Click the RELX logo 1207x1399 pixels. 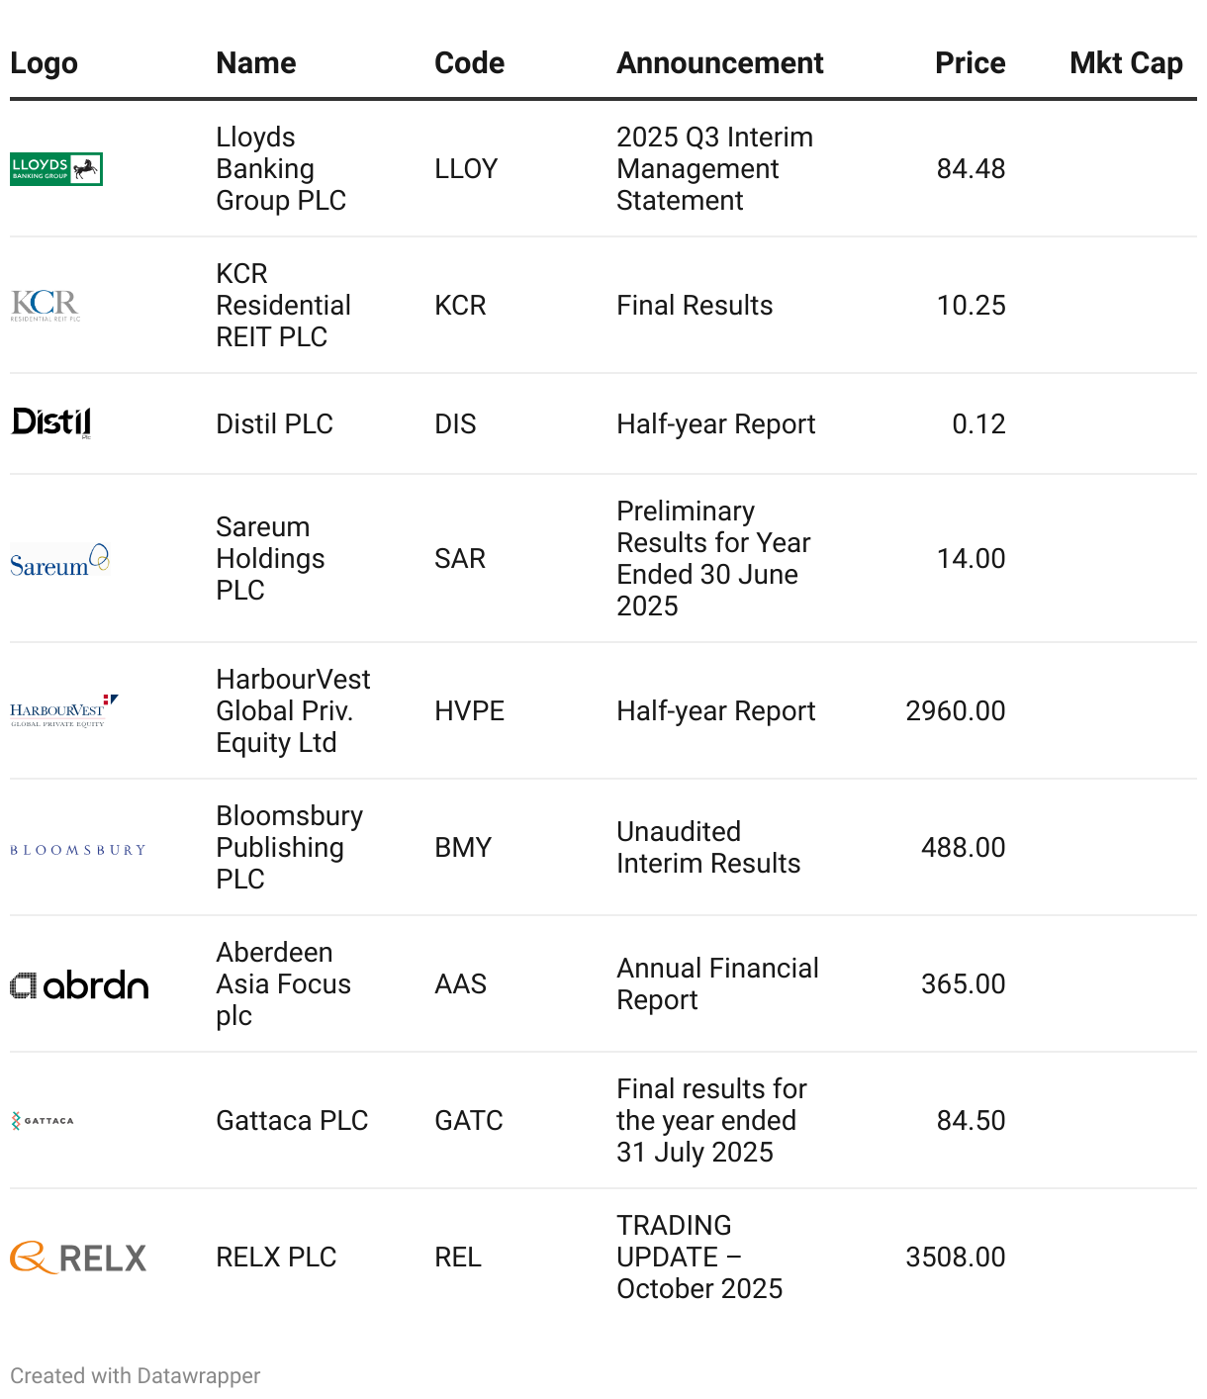coord(78,1258)
